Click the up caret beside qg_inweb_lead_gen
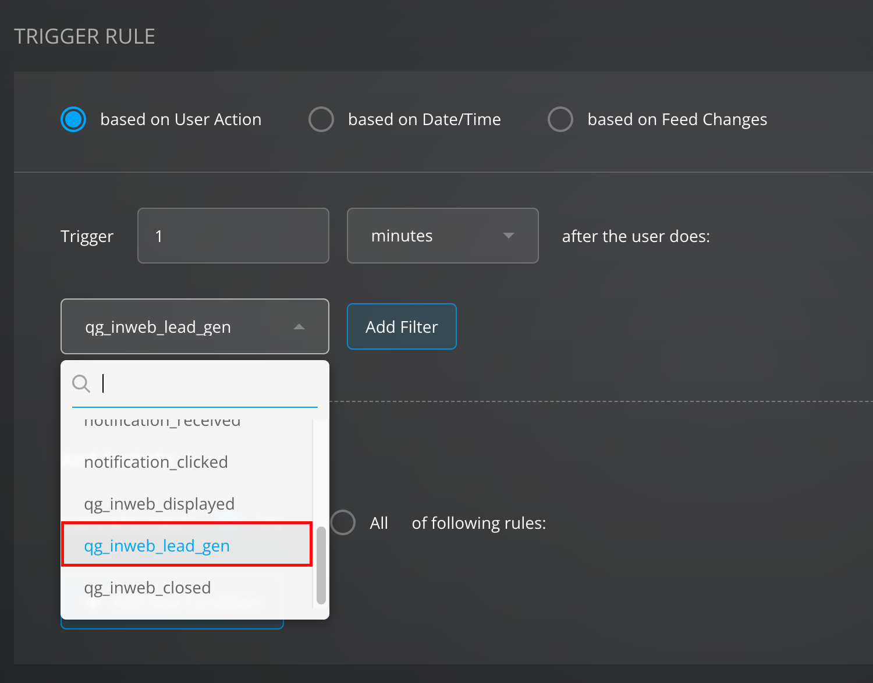The width and height of the screenshot is (873, 683). pyautogui.click(x=299, y=326)
